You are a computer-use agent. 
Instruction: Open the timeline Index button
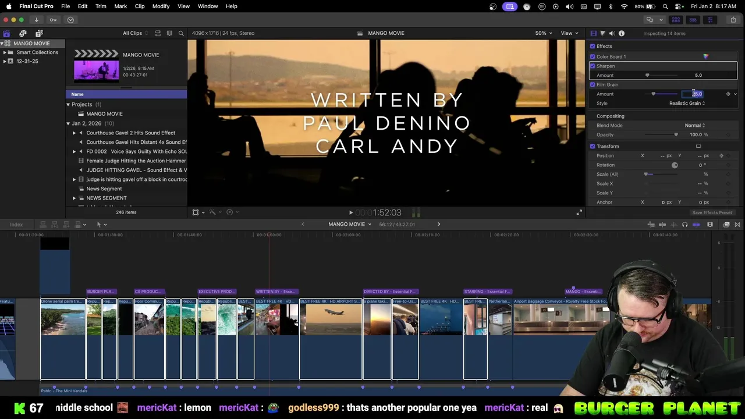tap(16, 225)
